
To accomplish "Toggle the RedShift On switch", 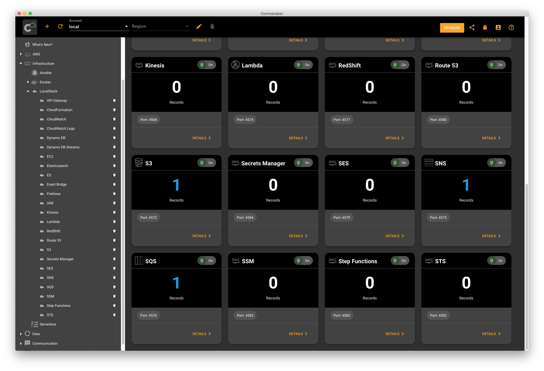I will [400, 65].
